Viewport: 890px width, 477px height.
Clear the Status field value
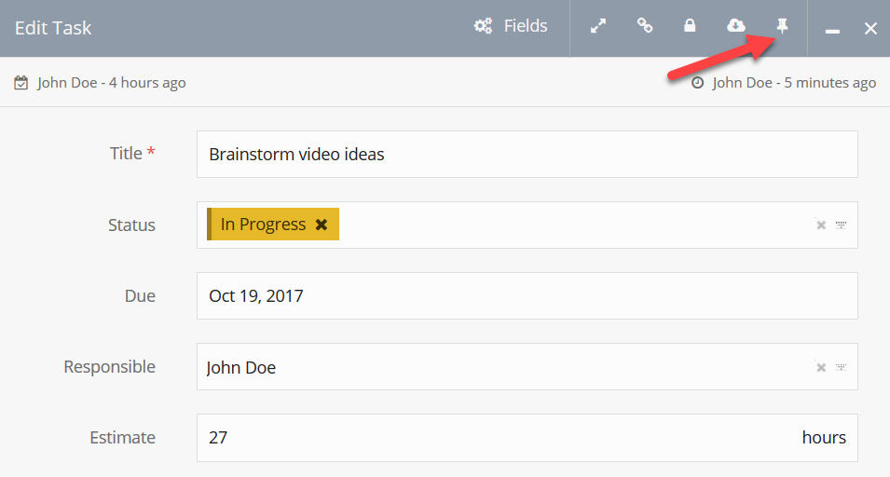click(x=821, y=225)
